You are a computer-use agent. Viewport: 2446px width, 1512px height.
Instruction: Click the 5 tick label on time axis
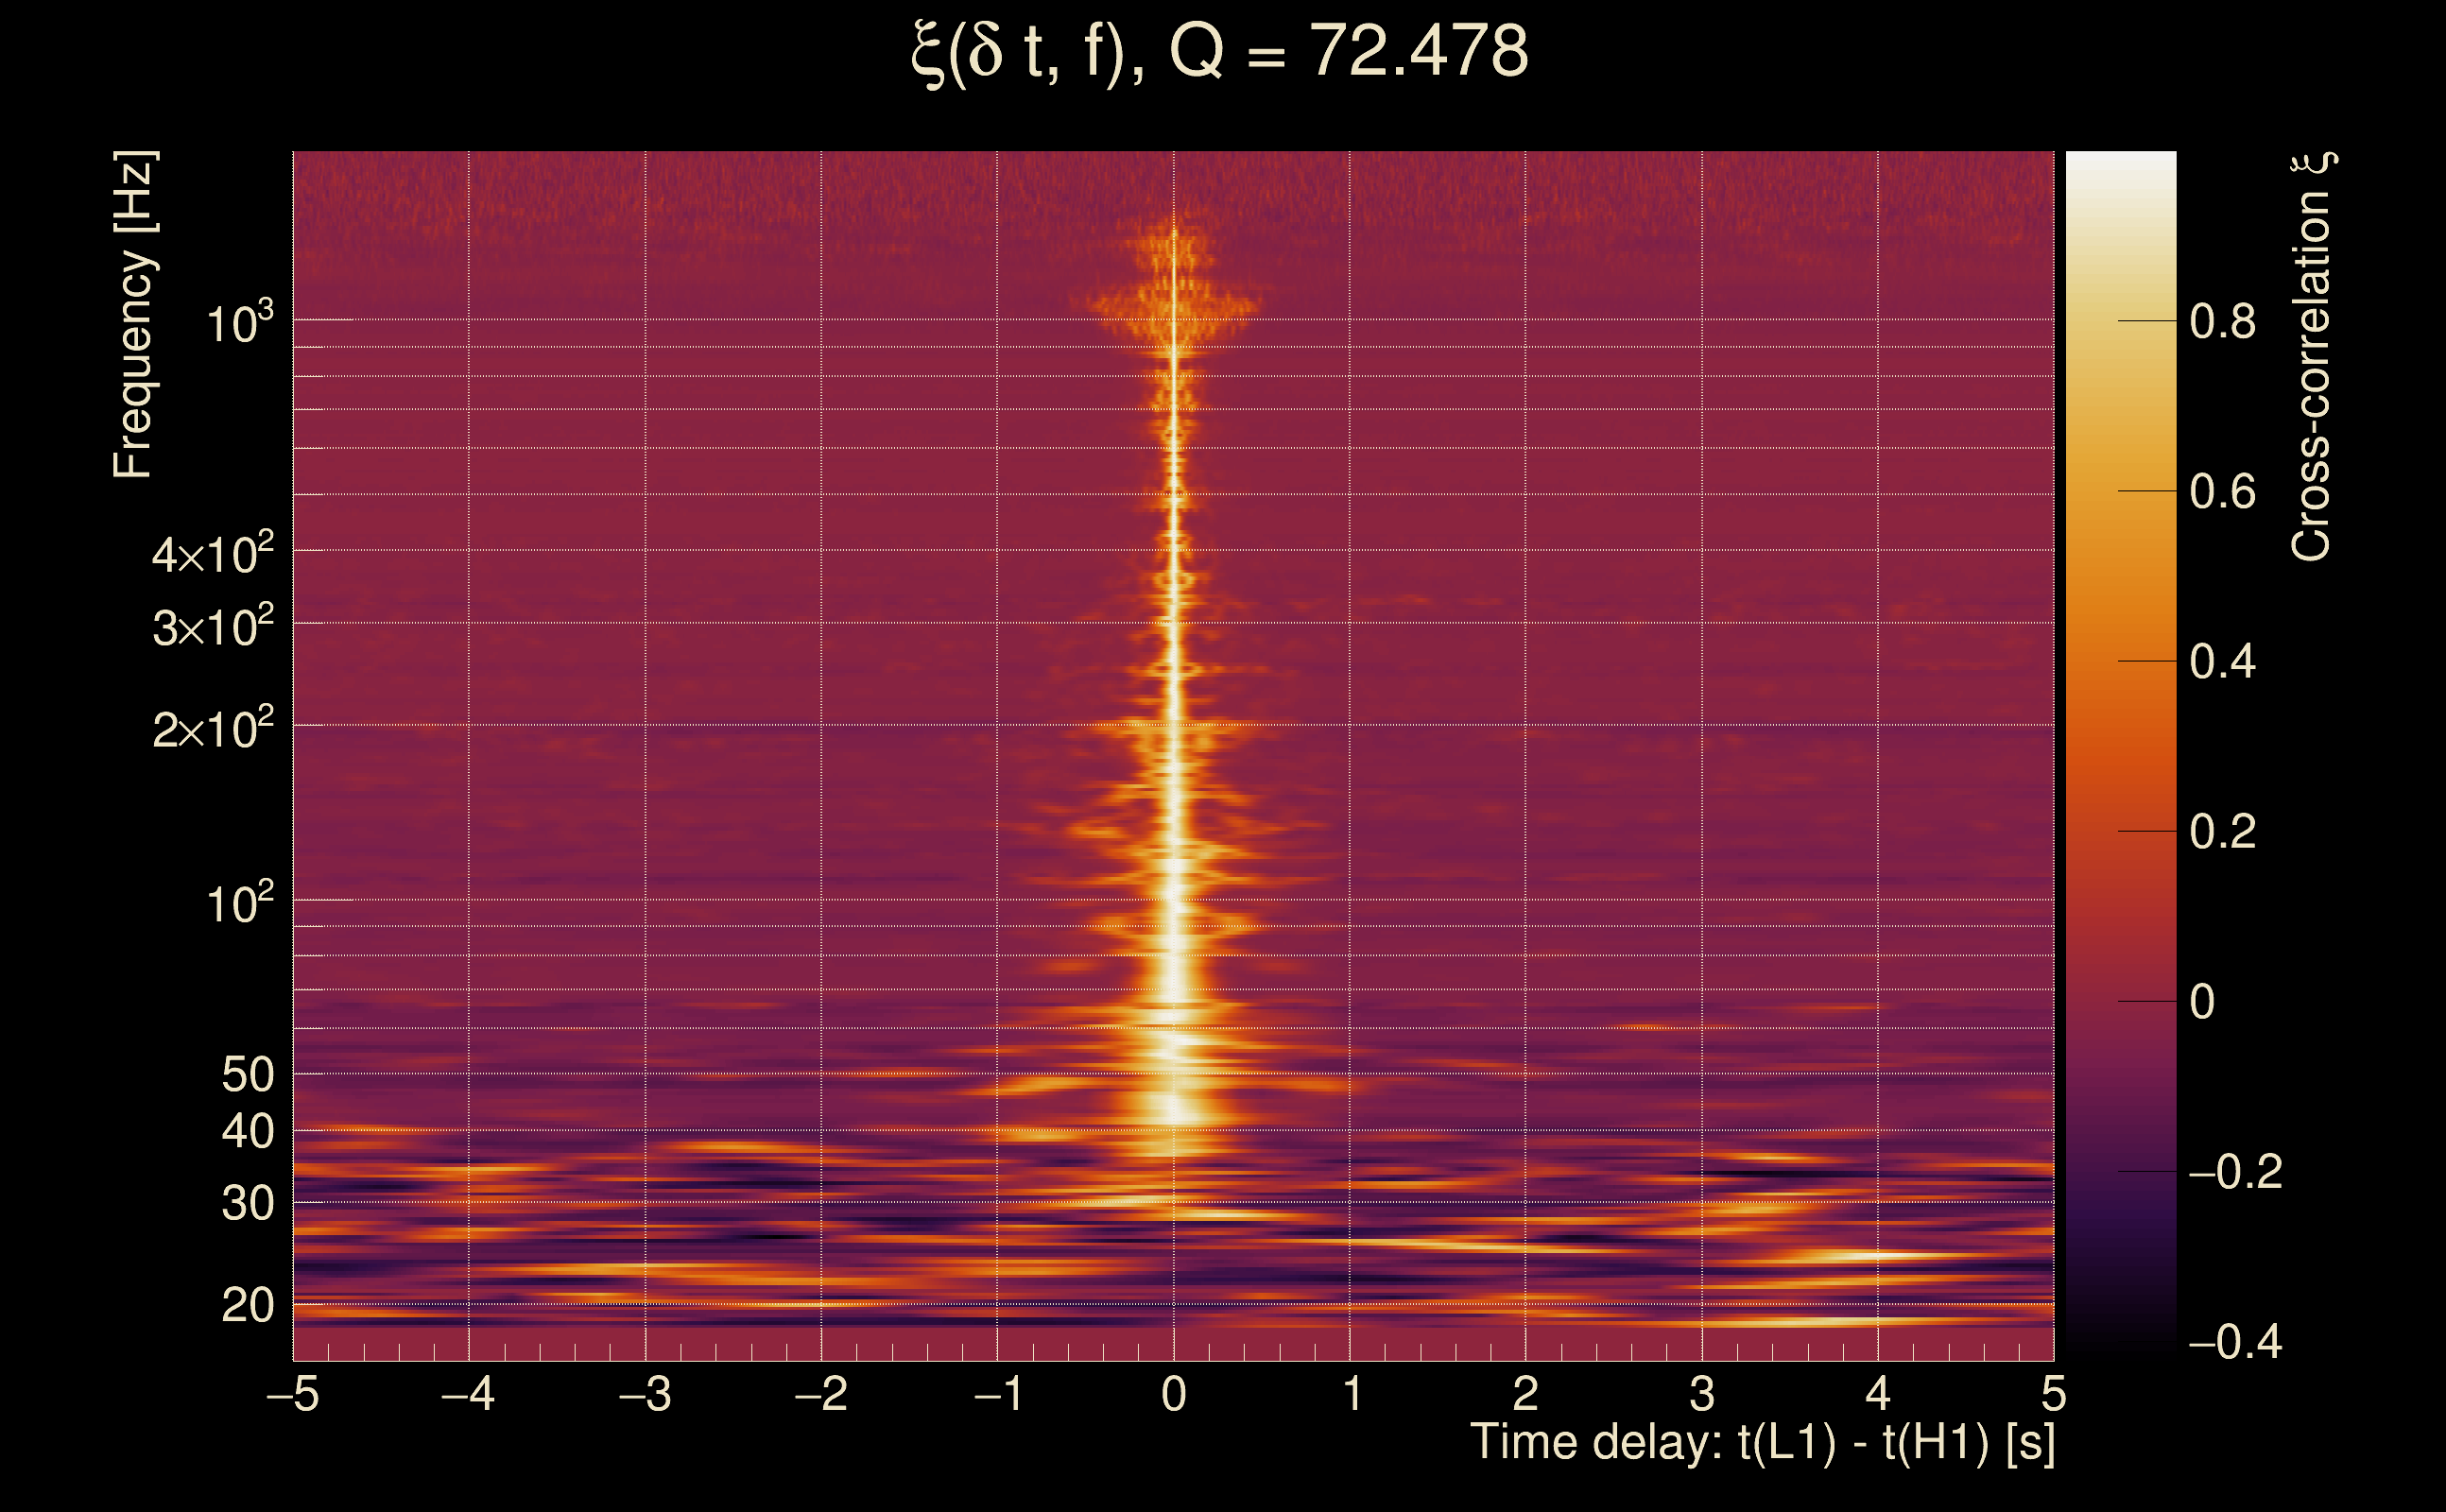point(2053,1394)
